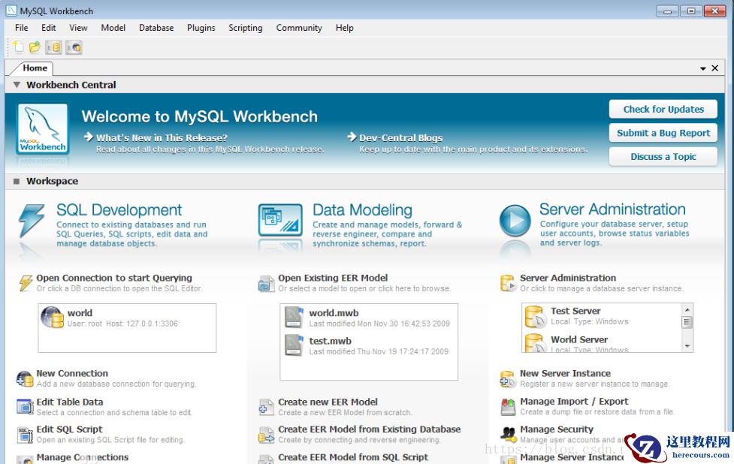Screen dimensions: 734x464
Task: Click the server instance list scroll down arrow
Action: point(687,346)
